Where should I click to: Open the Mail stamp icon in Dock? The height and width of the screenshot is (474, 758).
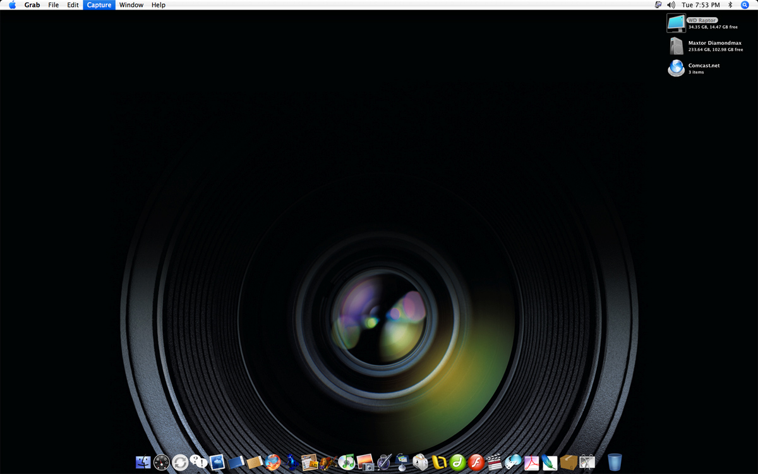point(217,463)
